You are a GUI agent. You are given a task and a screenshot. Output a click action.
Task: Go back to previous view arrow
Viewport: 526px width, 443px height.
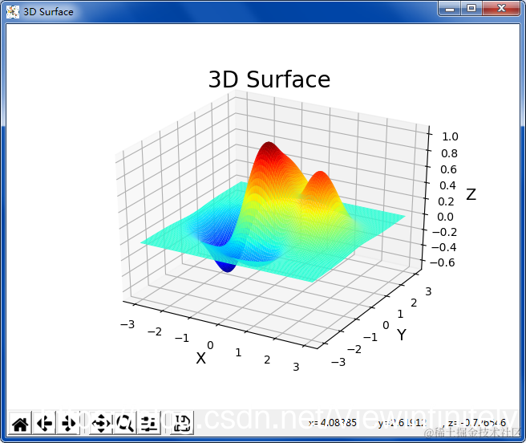[x=44, y=423]
